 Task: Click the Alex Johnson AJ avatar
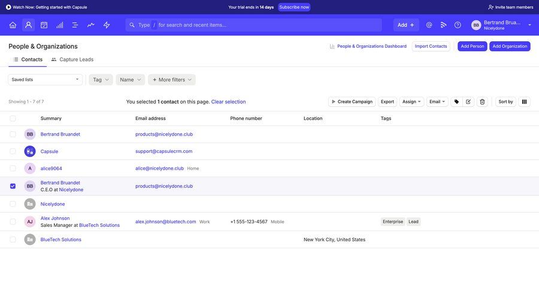(30, 222)
